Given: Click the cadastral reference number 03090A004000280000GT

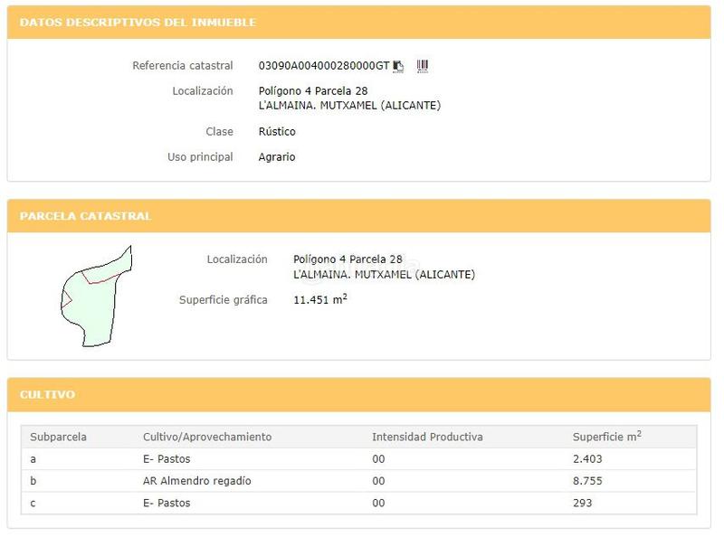Looking at the screenshot, I should pyautogui.click(x=323, y=66).
